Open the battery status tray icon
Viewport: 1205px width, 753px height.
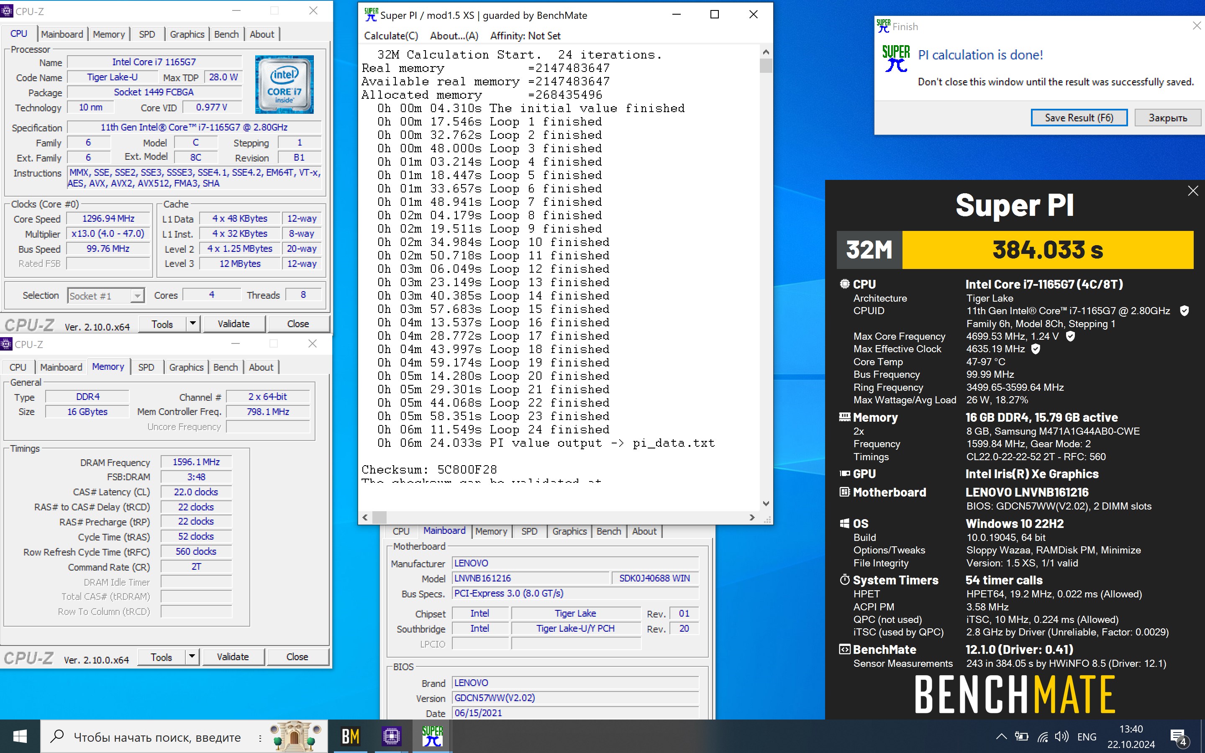[x=1022, y=737]
